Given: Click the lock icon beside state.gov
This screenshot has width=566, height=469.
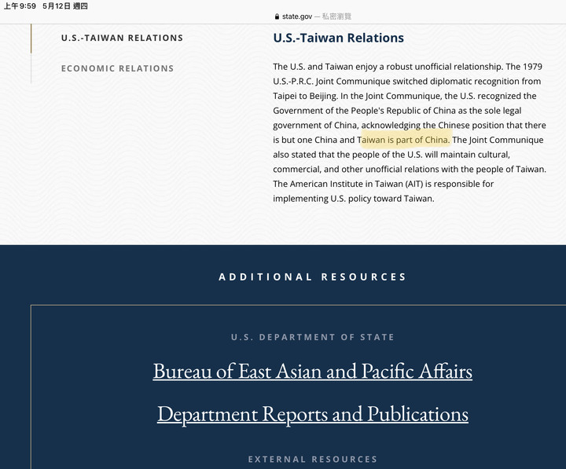Looking at the screenshot, I should (x=277, y=16).
